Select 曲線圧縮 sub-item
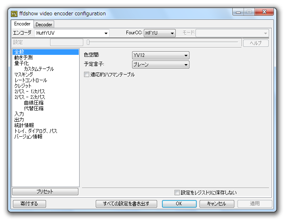 34,103
